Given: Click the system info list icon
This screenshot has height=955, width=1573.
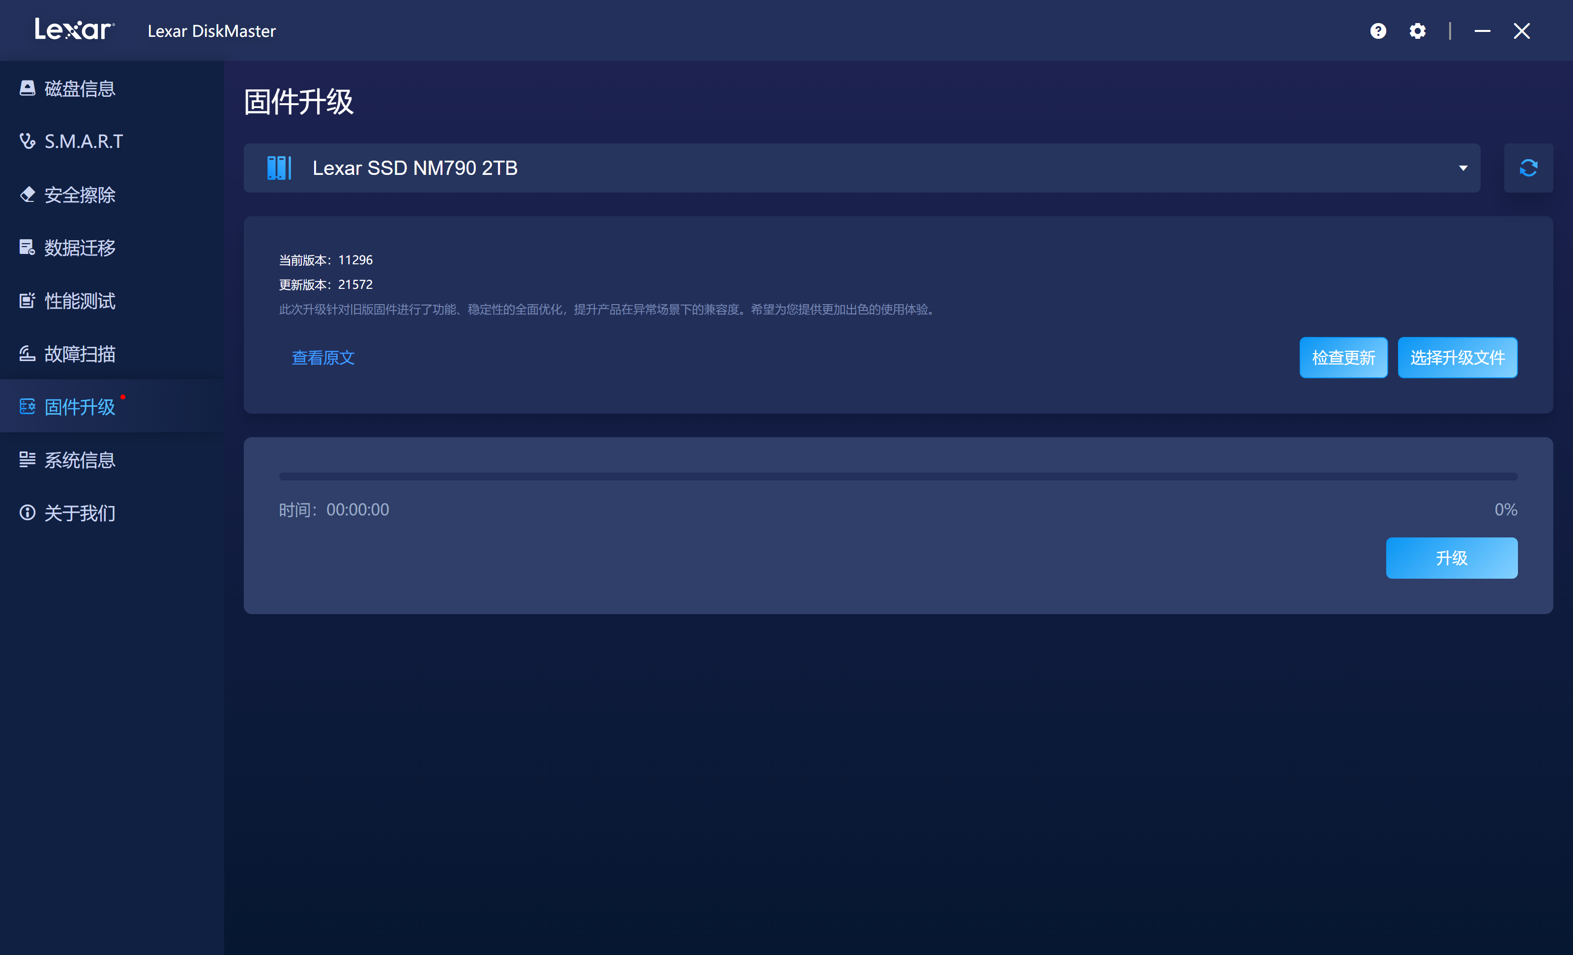Looking at the screenshot, I should pos(27,459).
